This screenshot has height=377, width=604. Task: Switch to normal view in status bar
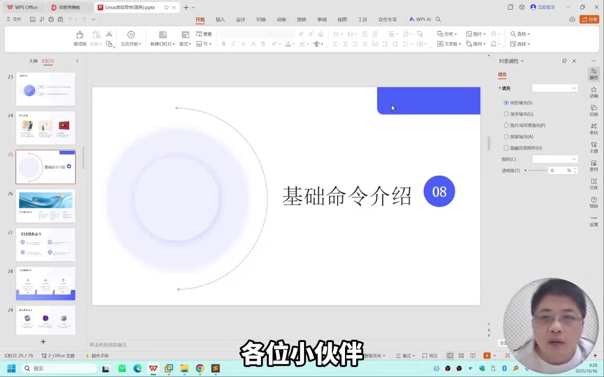point(449,356)
